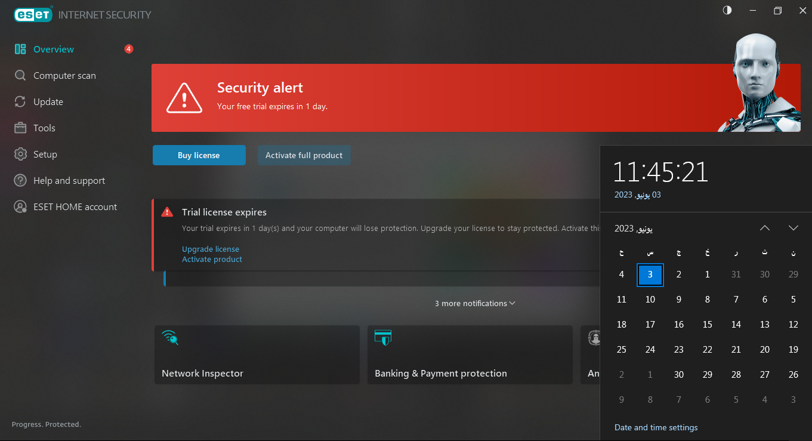
Task: Select day 4 in the calendar's first row
Action: (x=622, y=275)
